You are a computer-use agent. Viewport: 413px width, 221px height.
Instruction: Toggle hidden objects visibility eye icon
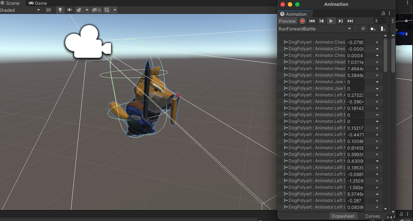point(96,10)
